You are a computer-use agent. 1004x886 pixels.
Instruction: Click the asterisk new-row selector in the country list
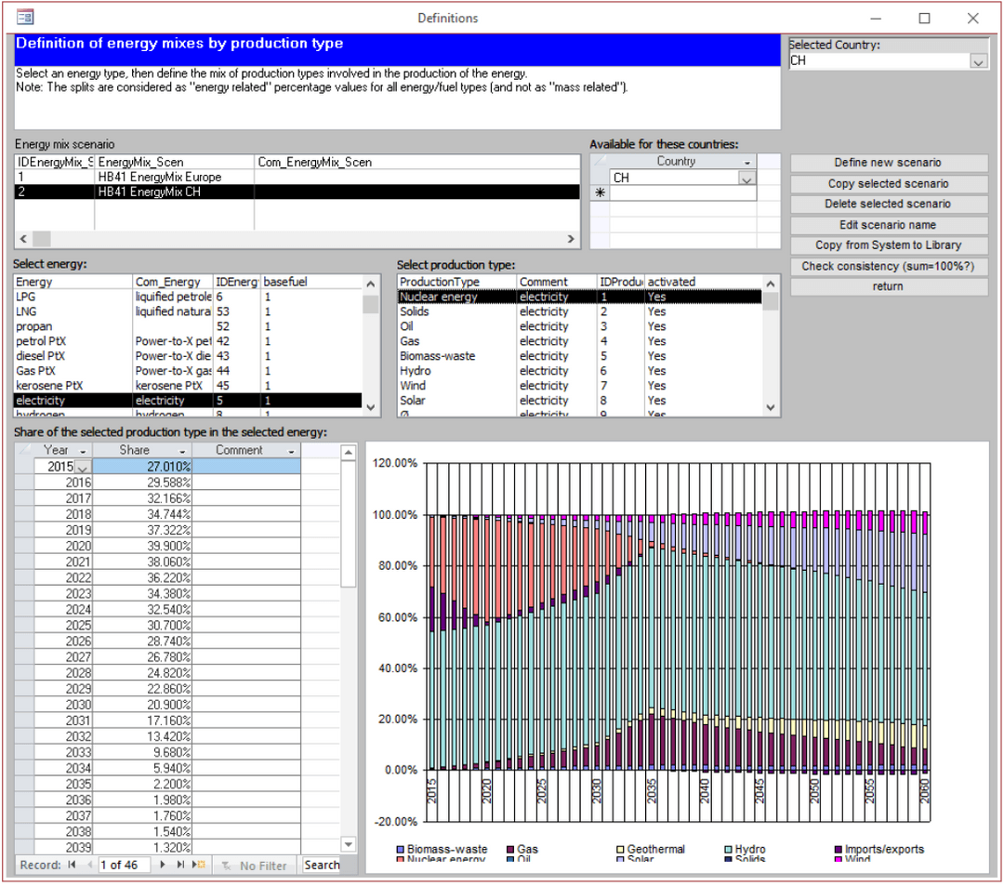[600, 192]
